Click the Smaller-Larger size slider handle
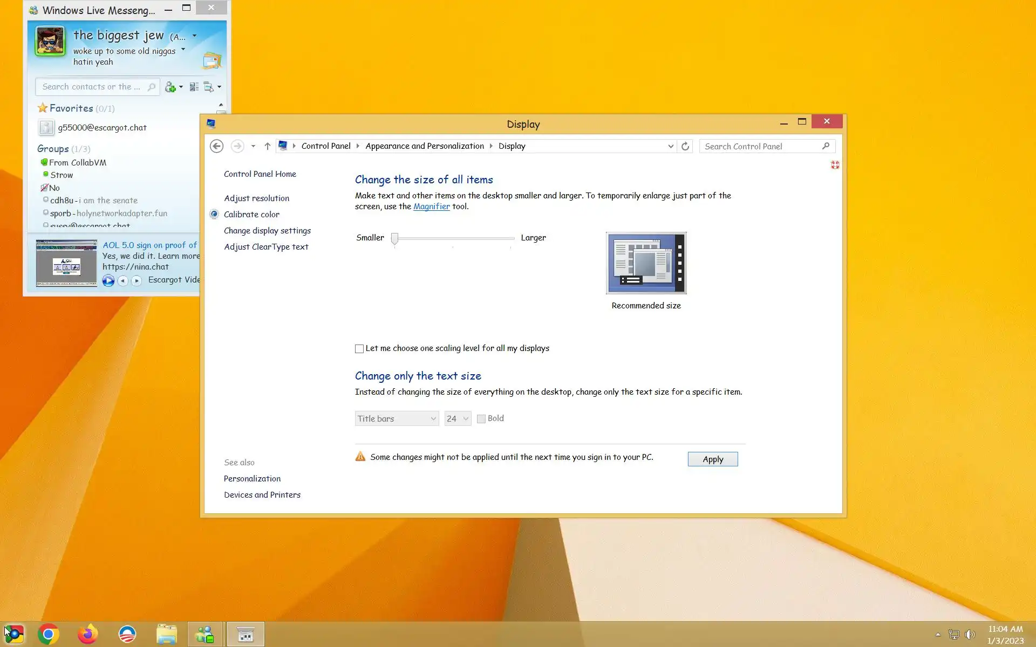The height and width of the screenshot is (647, 1036). (394, 238)
